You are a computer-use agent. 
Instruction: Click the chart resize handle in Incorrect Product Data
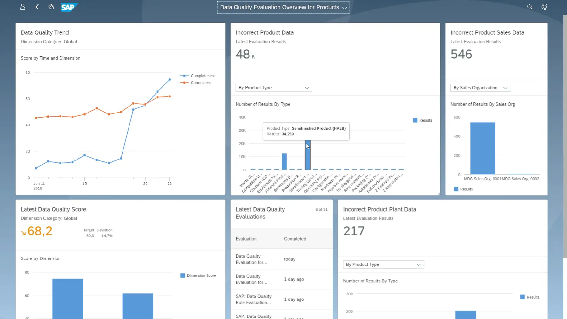pos(438,194)
